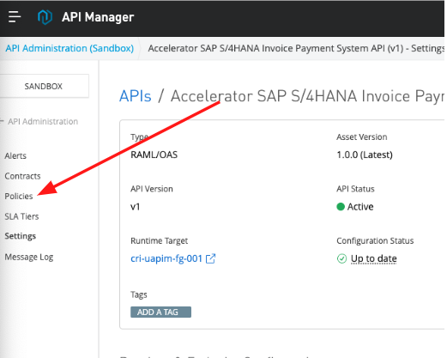Click the API Version label
447x358 pixels.
[152, 189]
